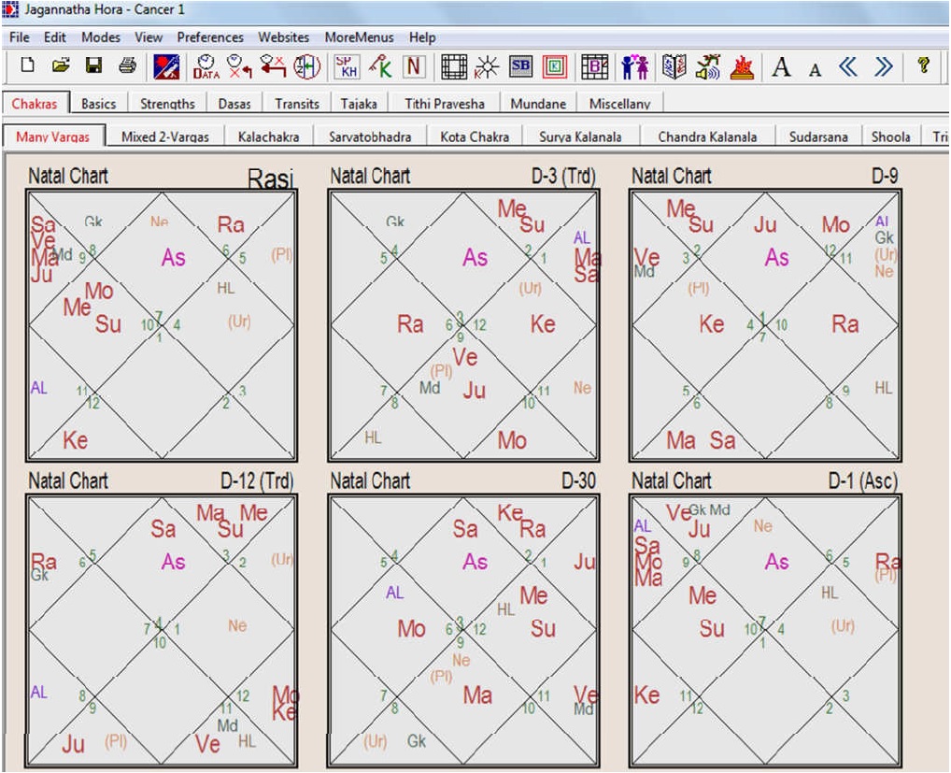951x773 pixels.
Task: Open the MoreMenus menu
Action: (x=359, y=37)
